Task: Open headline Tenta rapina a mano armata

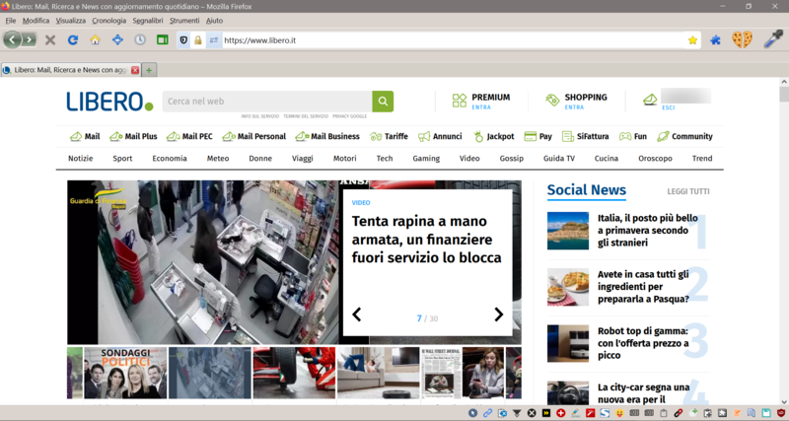Action: [427, 240]
